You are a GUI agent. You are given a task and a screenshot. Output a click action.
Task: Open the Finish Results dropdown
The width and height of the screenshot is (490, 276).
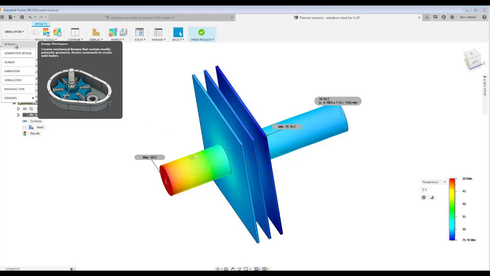tap(203, 39)
